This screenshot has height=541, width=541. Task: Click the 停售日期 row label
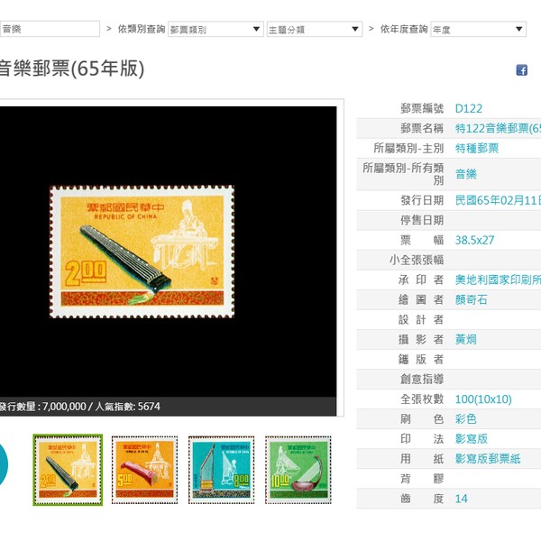tap(422, 220)
